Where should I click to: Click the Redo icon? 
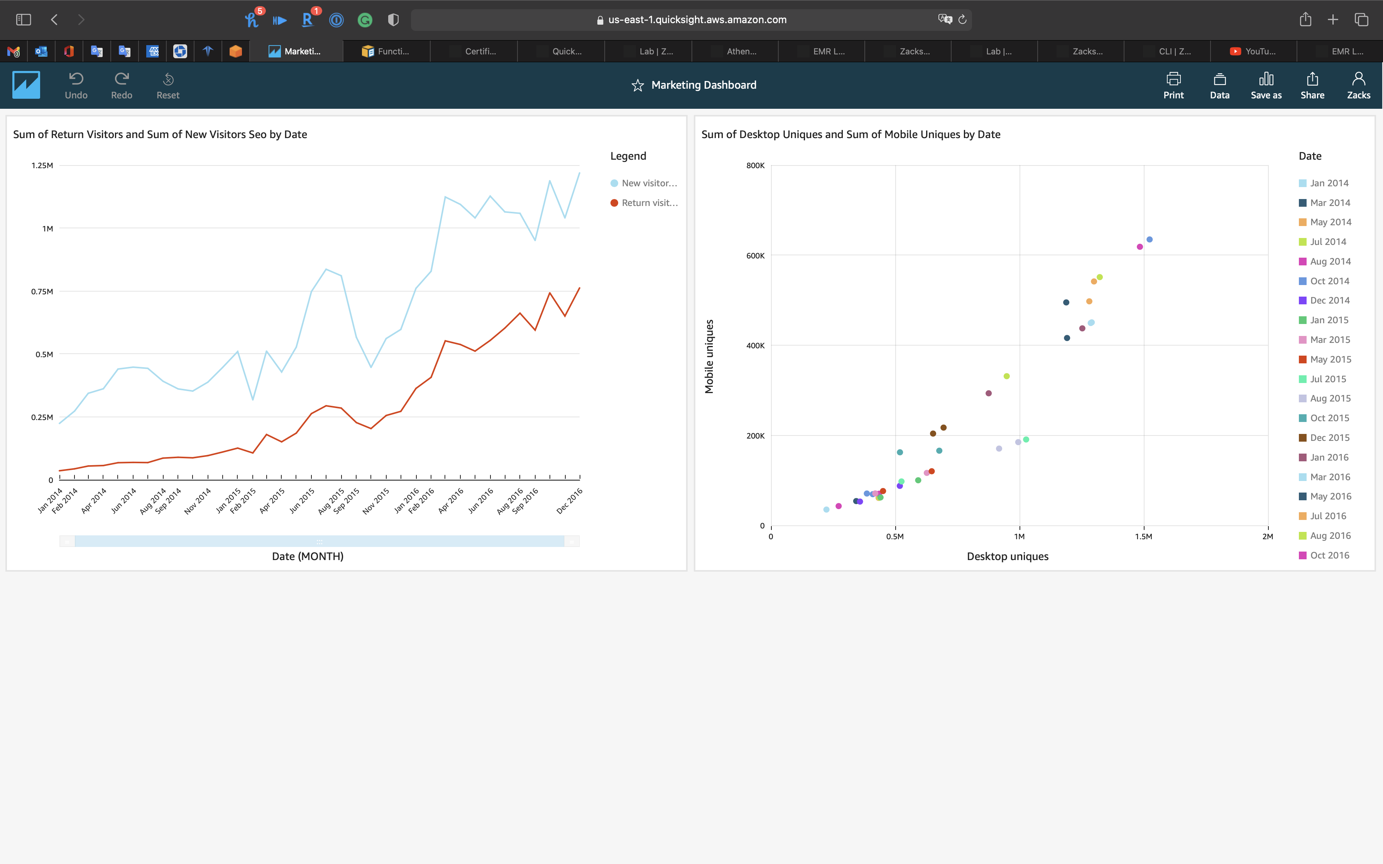coord(121,79)
